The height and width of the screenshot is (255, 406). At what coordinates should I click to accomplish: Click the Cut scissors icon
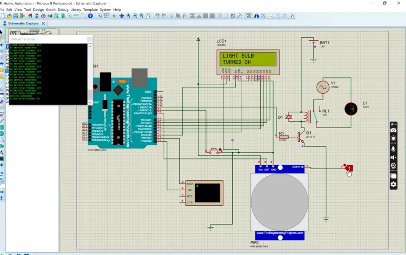pos(171,16)
